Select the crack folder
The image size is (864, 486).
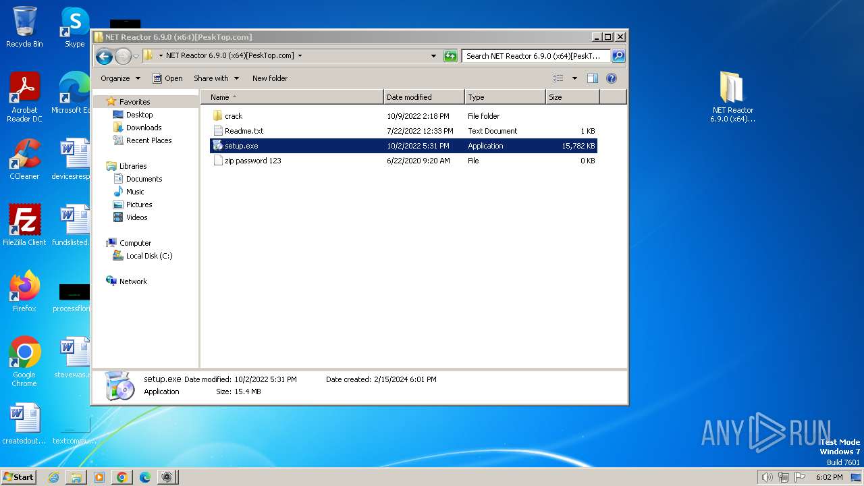coord(234,116)
